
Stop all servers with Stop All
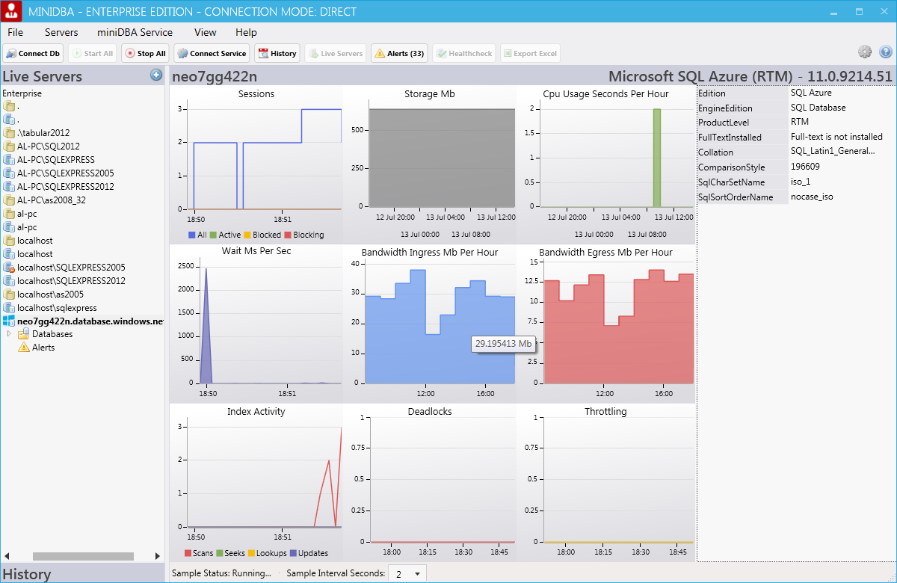tap(145, 53)
